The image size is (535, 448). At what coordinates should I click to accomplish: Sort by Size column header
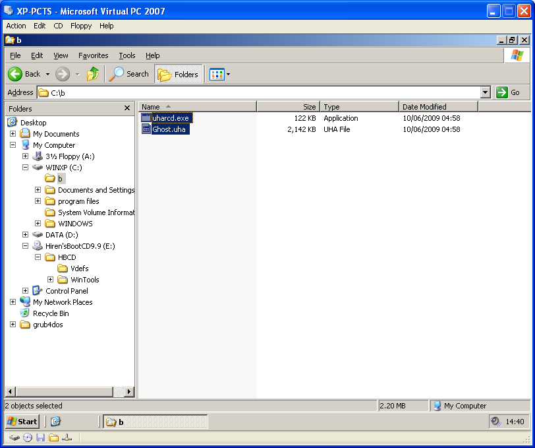click(288, 107)
